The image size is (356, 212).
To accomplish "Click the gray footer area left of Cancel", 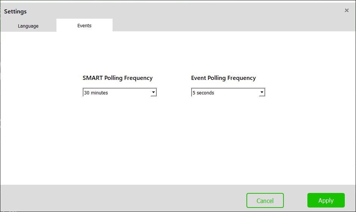I will pos(123,199).
